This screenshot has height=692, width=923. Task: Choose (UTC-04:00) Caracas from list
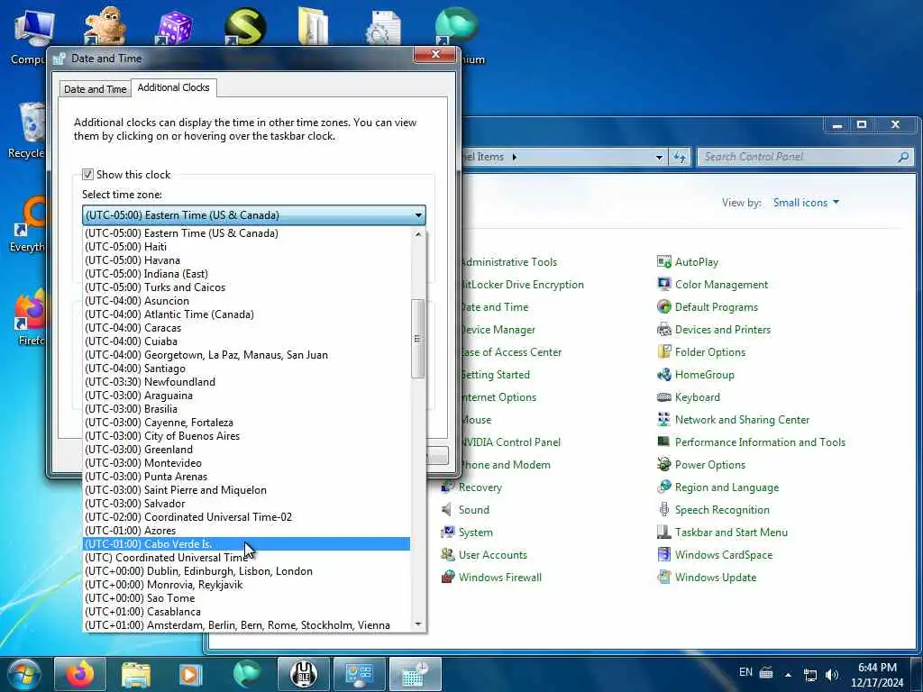click(x=247, y=328)
